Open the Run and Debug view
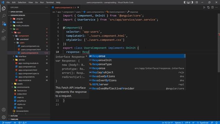Viewport: 220px width, 124px height. click(x=4, y=31)
